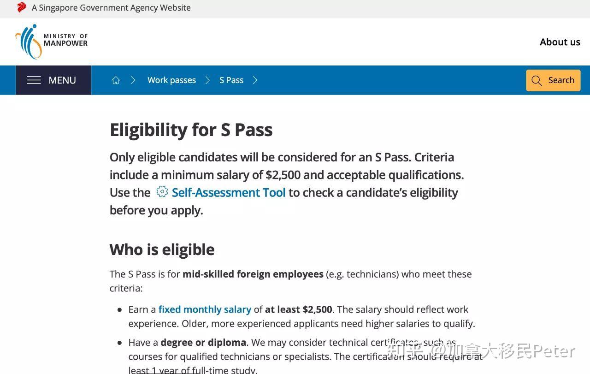Navigate to Work passes breadcrumb

point(171,80)
